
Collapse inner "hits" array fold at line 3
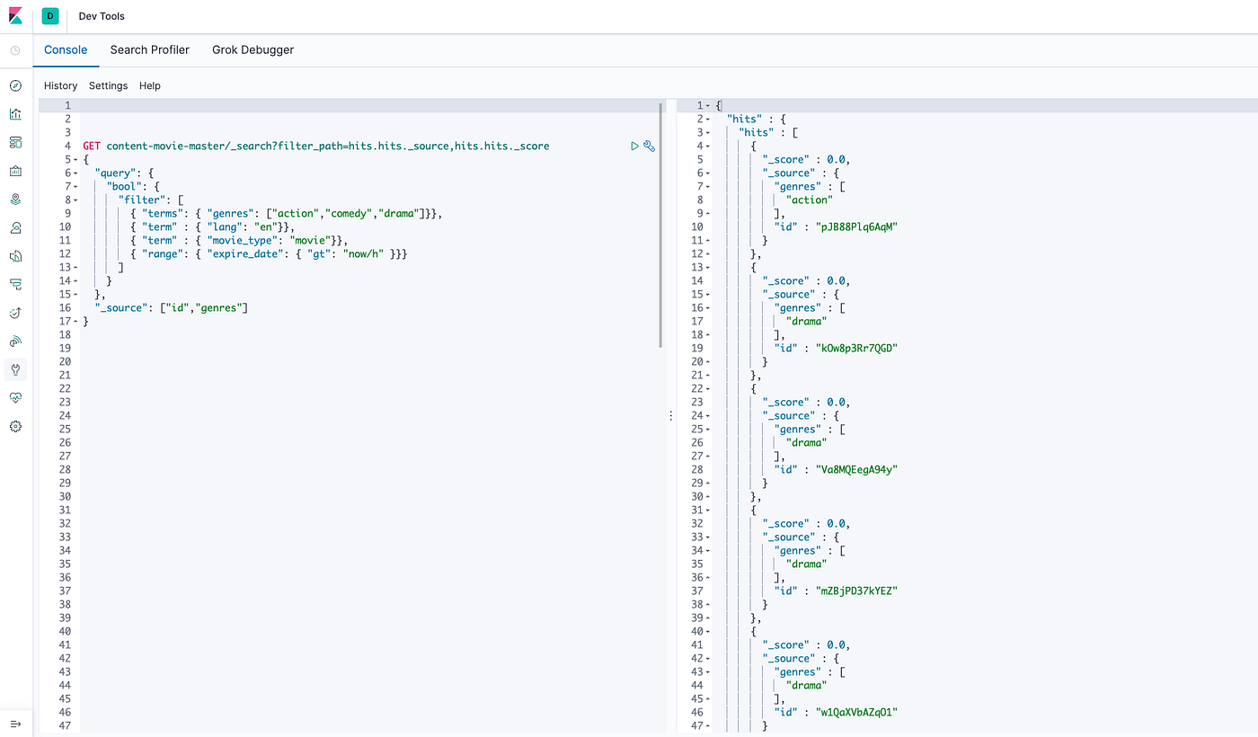click(x=710, y=133)
